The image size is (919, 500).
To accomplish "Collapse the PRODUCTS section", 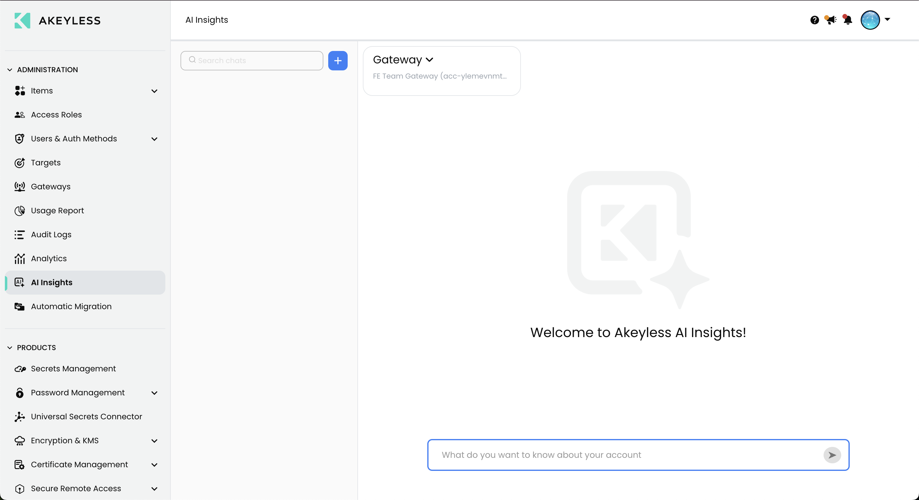I will click(x=10, y=348).
